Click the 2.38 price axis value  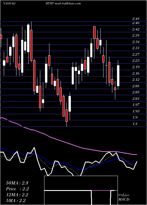click(x=136, y=35)
